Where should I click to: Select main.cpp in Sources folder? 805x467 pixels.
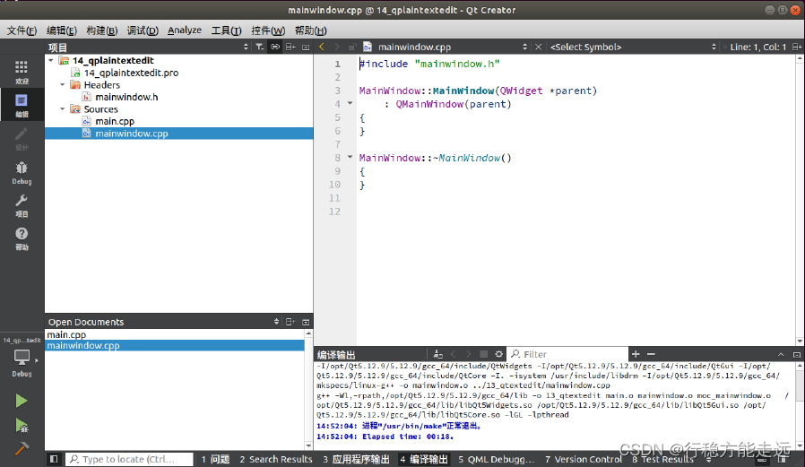[x=115, y=121]
